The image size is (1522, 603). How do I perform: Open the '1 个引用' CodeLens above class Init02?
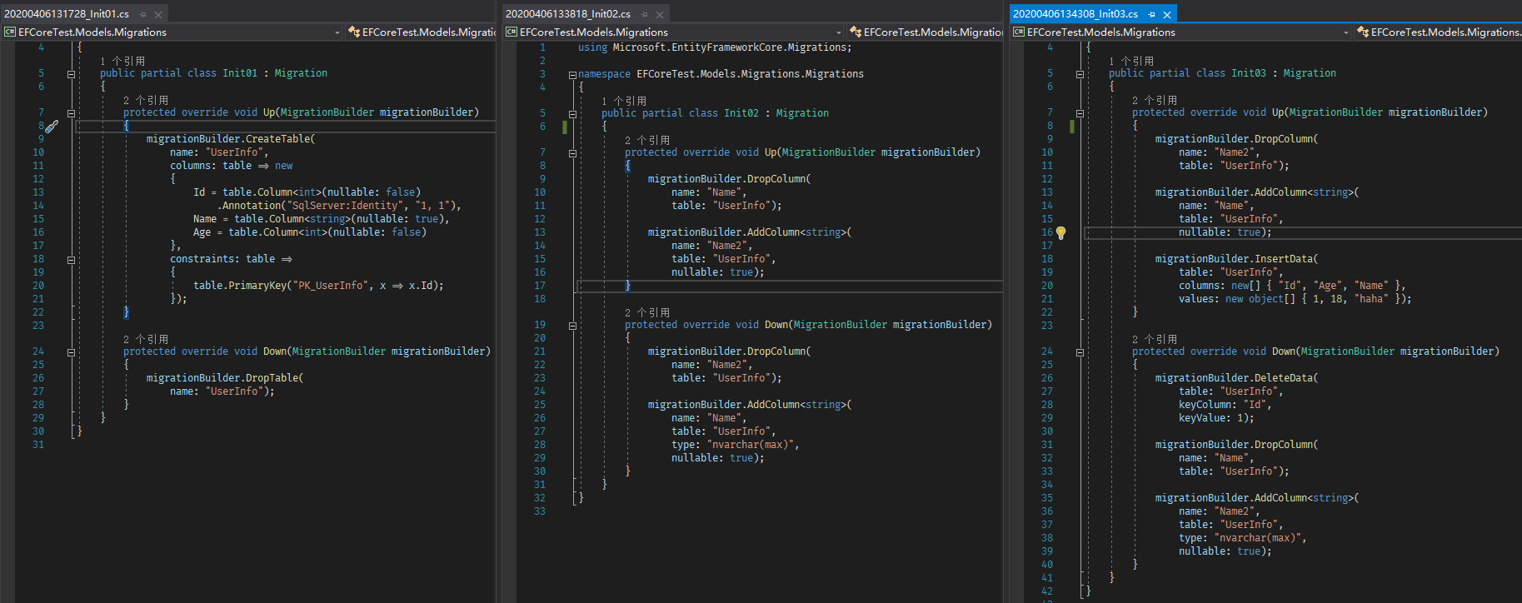click(x=624, y=102)
